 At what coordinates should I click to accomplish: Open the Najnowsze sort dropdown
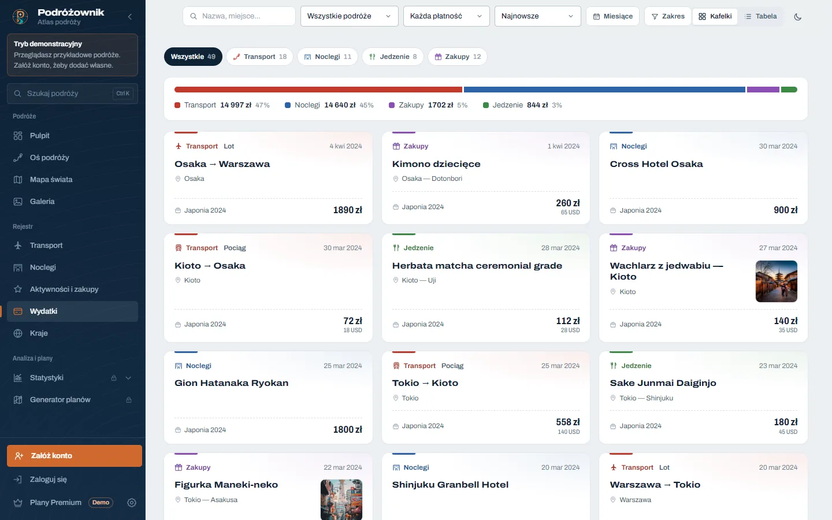538,16
